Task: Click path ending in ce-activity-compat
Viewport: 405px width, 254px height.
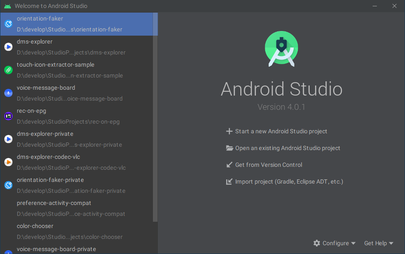Action: (x=71, y=214)
